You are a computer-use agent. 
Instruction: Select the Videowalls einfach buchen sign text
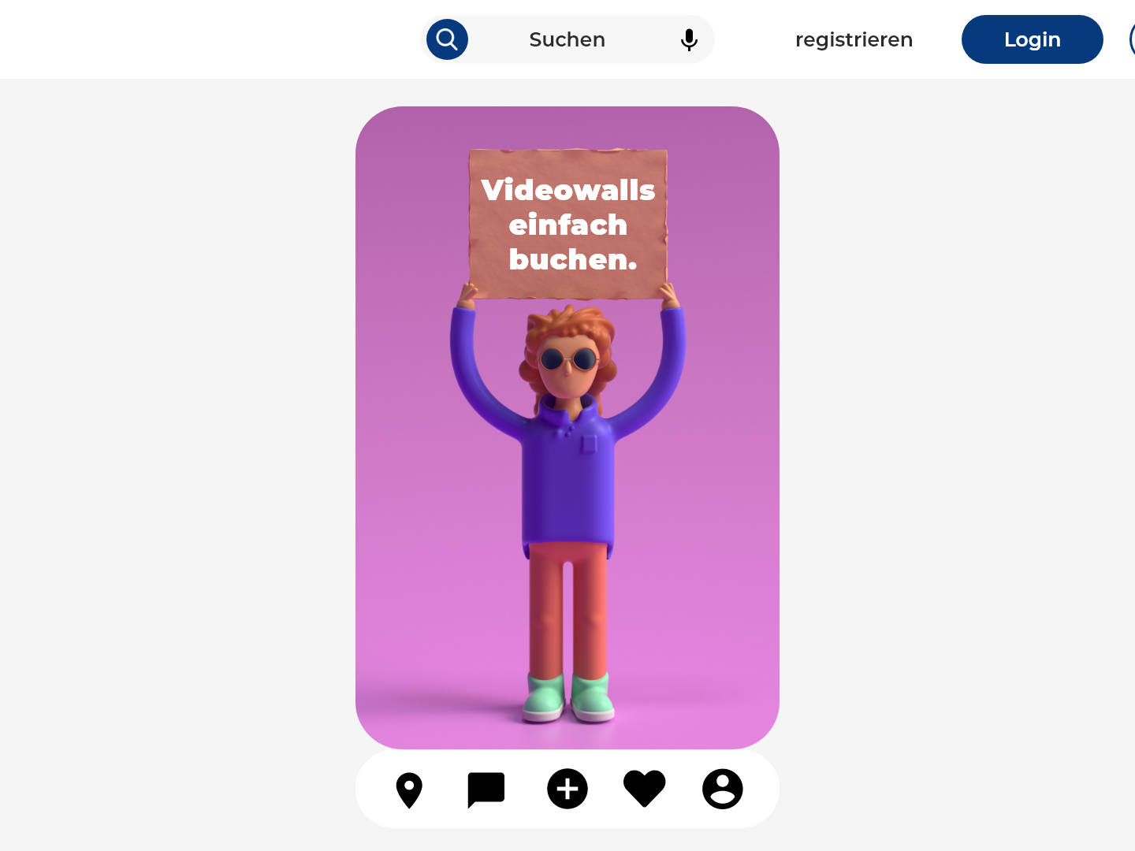568,225
